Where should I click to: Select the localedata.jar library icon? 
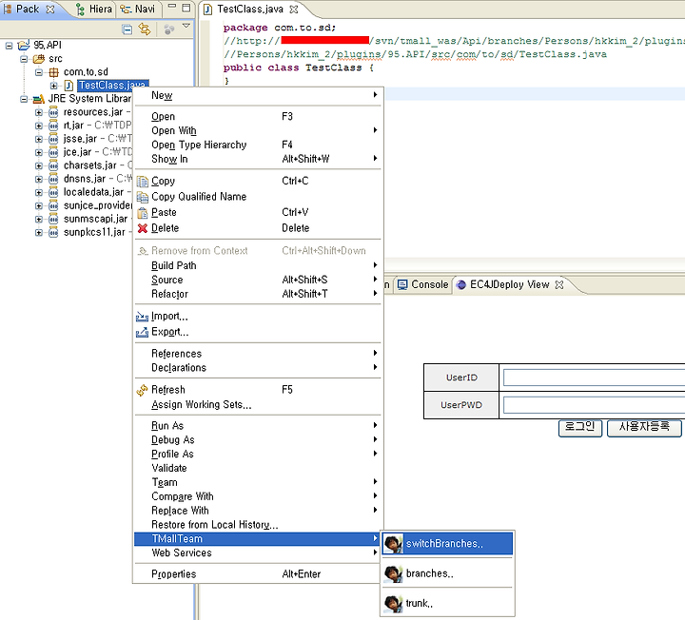[x=53, y=192]
